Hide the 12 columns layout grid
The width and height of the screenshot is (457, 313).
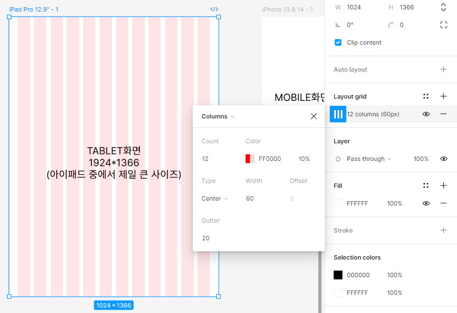(x=426, y=114)
